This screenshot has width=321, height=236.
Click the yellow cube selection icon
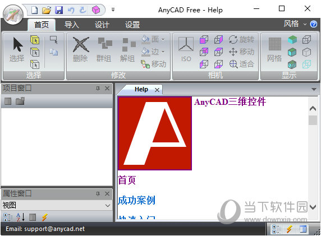tap(35, 40)
